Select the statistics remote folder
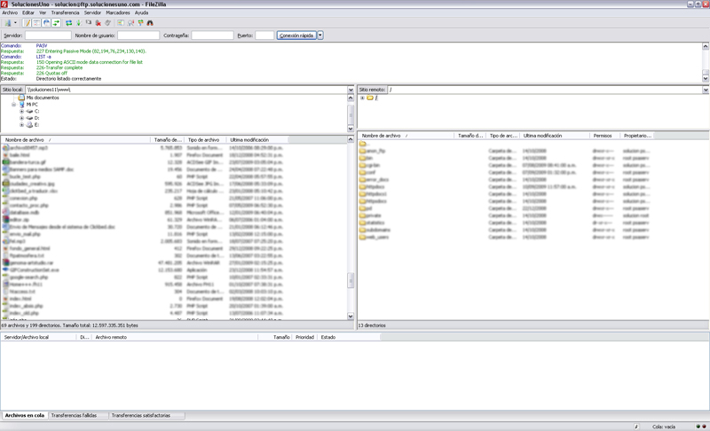The image size is (710, 431). click(x=375, y=223)
